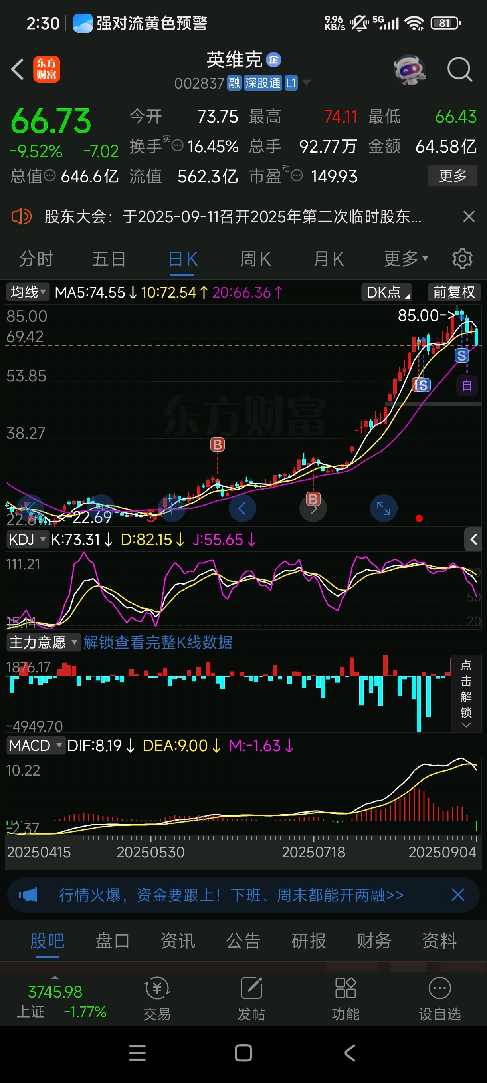Viewport: 487px width, 1083px height.
Task: Tap the 功能 functions icon
Action: point(345,999)
